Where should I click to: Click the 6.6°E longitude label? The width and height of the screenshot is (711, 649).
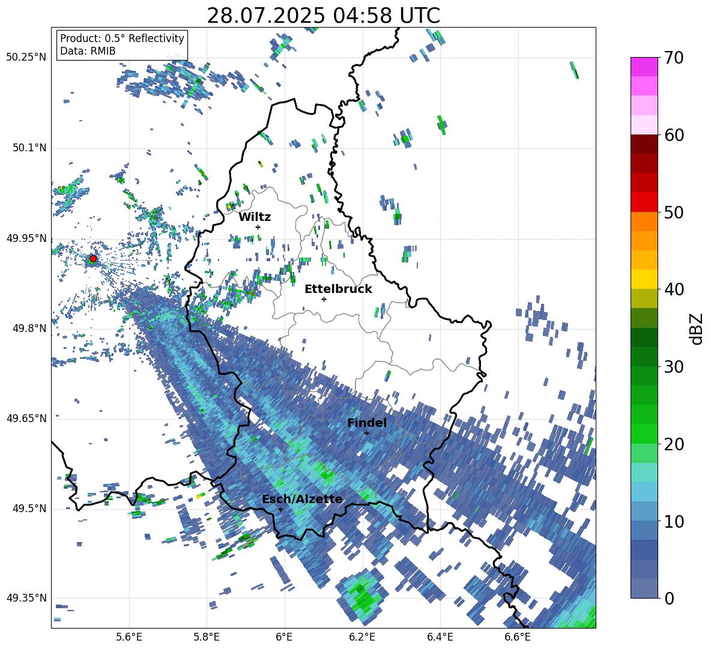point(518,637)
